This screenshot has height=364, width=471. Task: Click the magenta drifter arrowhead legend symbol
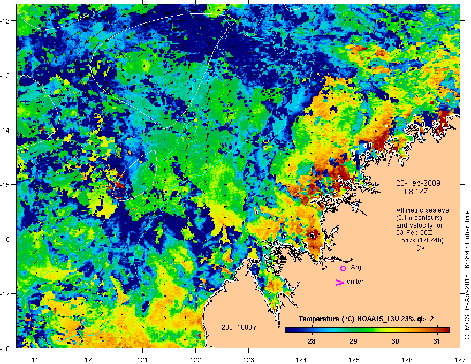click(340, 283)
